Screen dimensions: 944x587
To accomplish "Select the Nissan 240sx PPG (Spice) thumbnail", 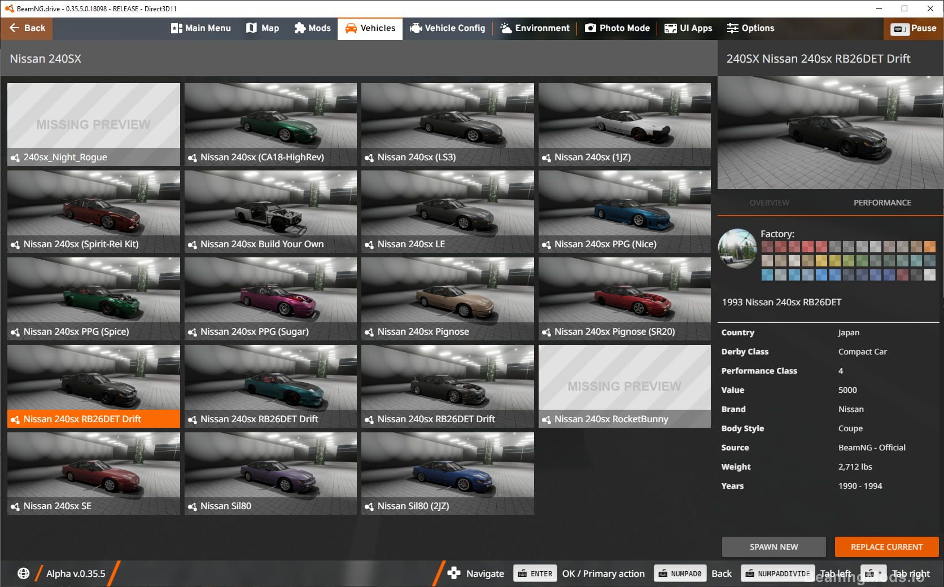I will (x=94, y=299).
